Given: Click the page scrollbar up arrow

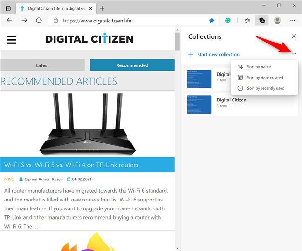Looking at the screenshot, I should (178, 30).
